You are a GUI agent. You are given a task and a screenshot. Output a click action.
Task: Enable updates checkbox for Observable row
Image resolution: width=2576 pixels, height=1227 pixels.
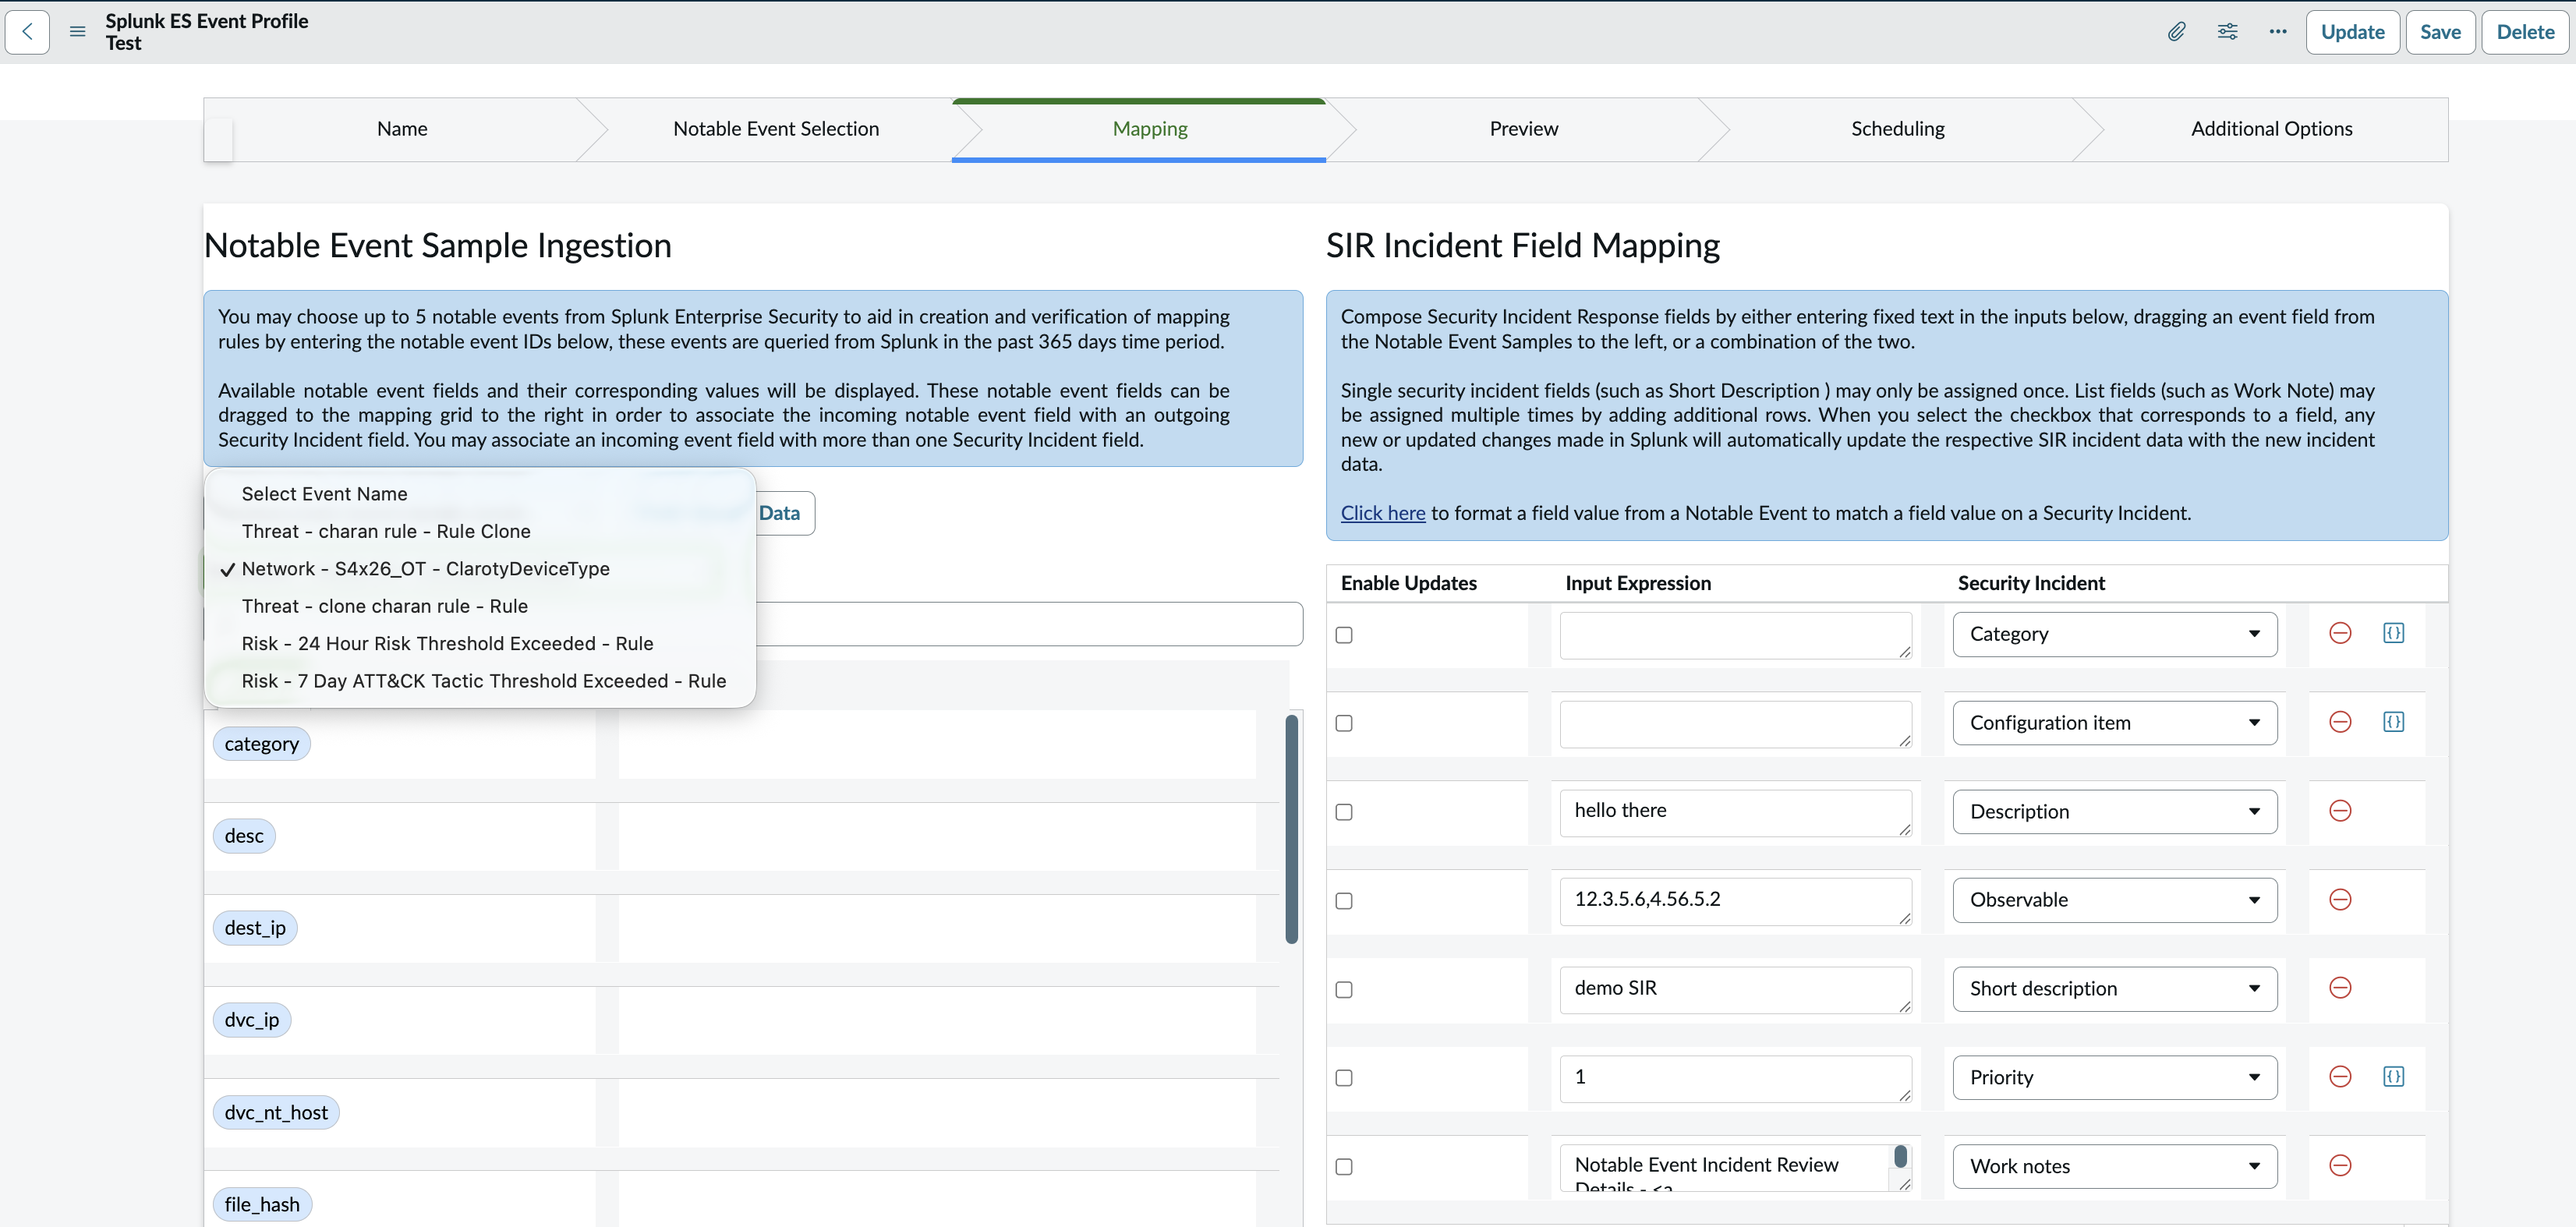1344,901
